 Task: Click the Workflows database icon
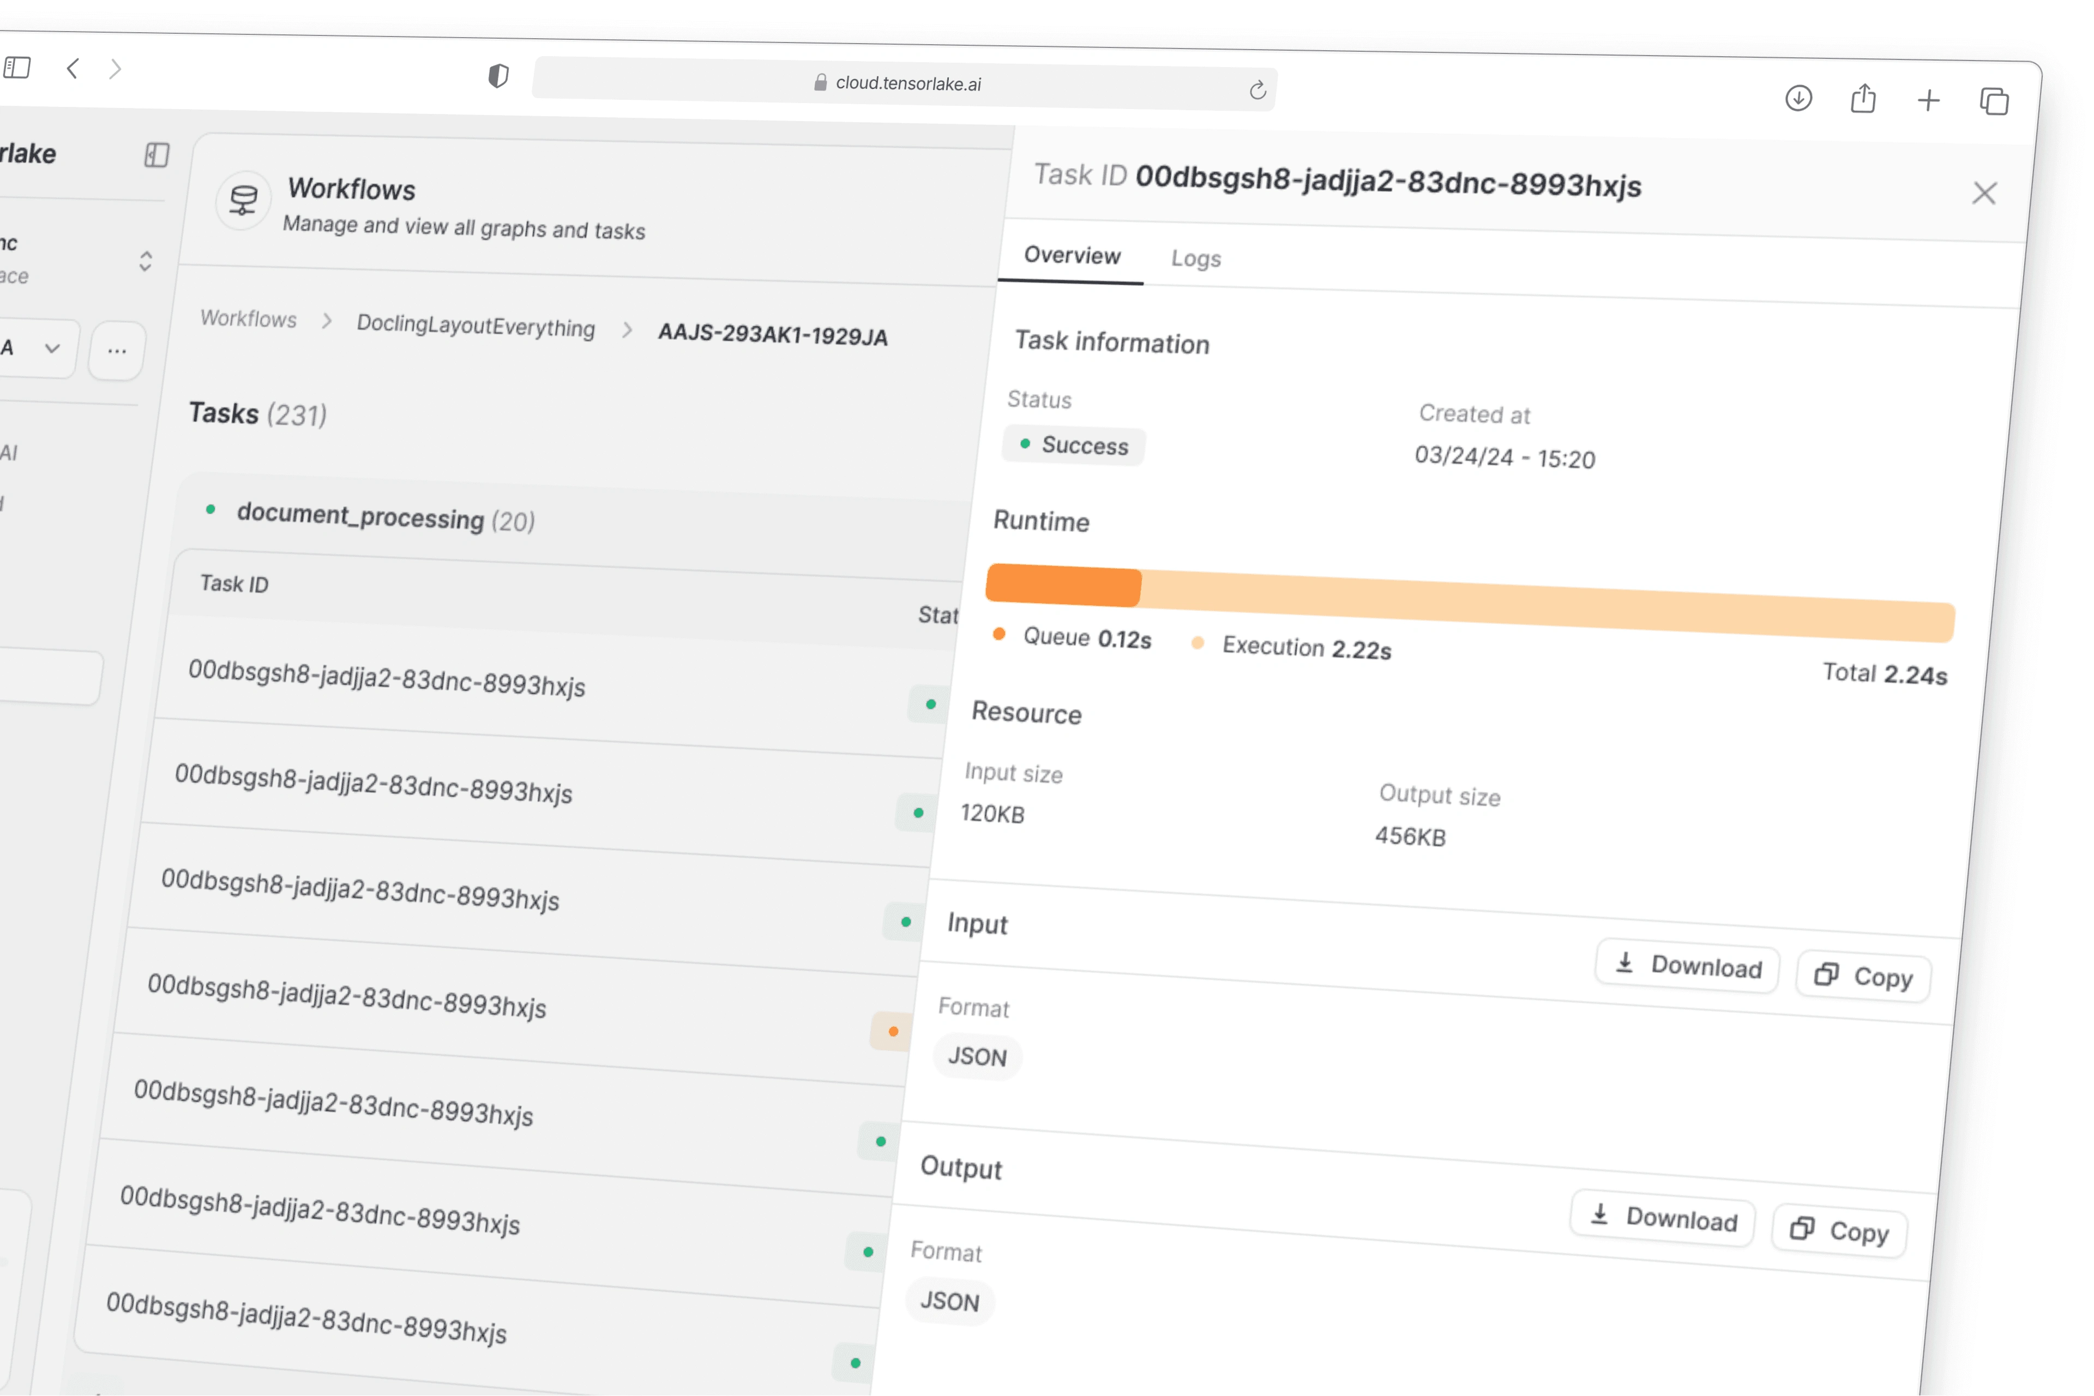click(x=242, y=200)
